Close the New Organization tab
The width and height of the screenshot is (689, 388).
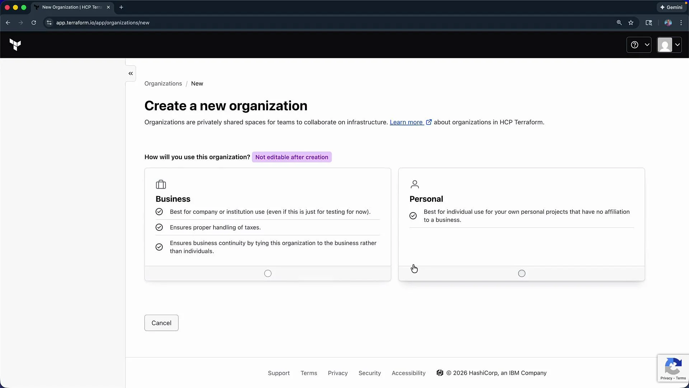click(108, 7)
